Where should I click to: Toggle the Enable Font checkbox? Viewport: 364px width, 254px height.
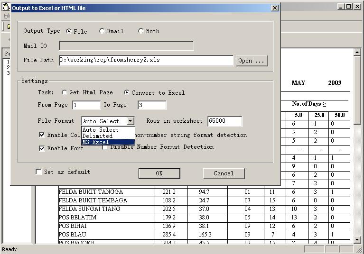tap(42, 148)
